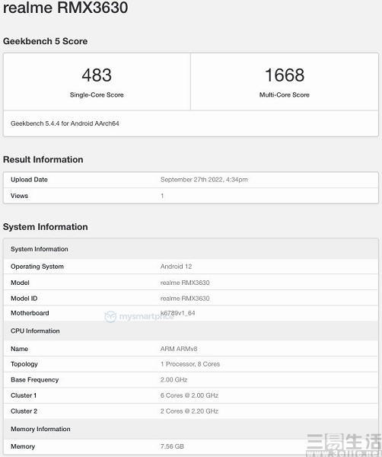This screenshot has height=457, width=382.
Task: Click the 'Views' row label
Action: point(19,196)
